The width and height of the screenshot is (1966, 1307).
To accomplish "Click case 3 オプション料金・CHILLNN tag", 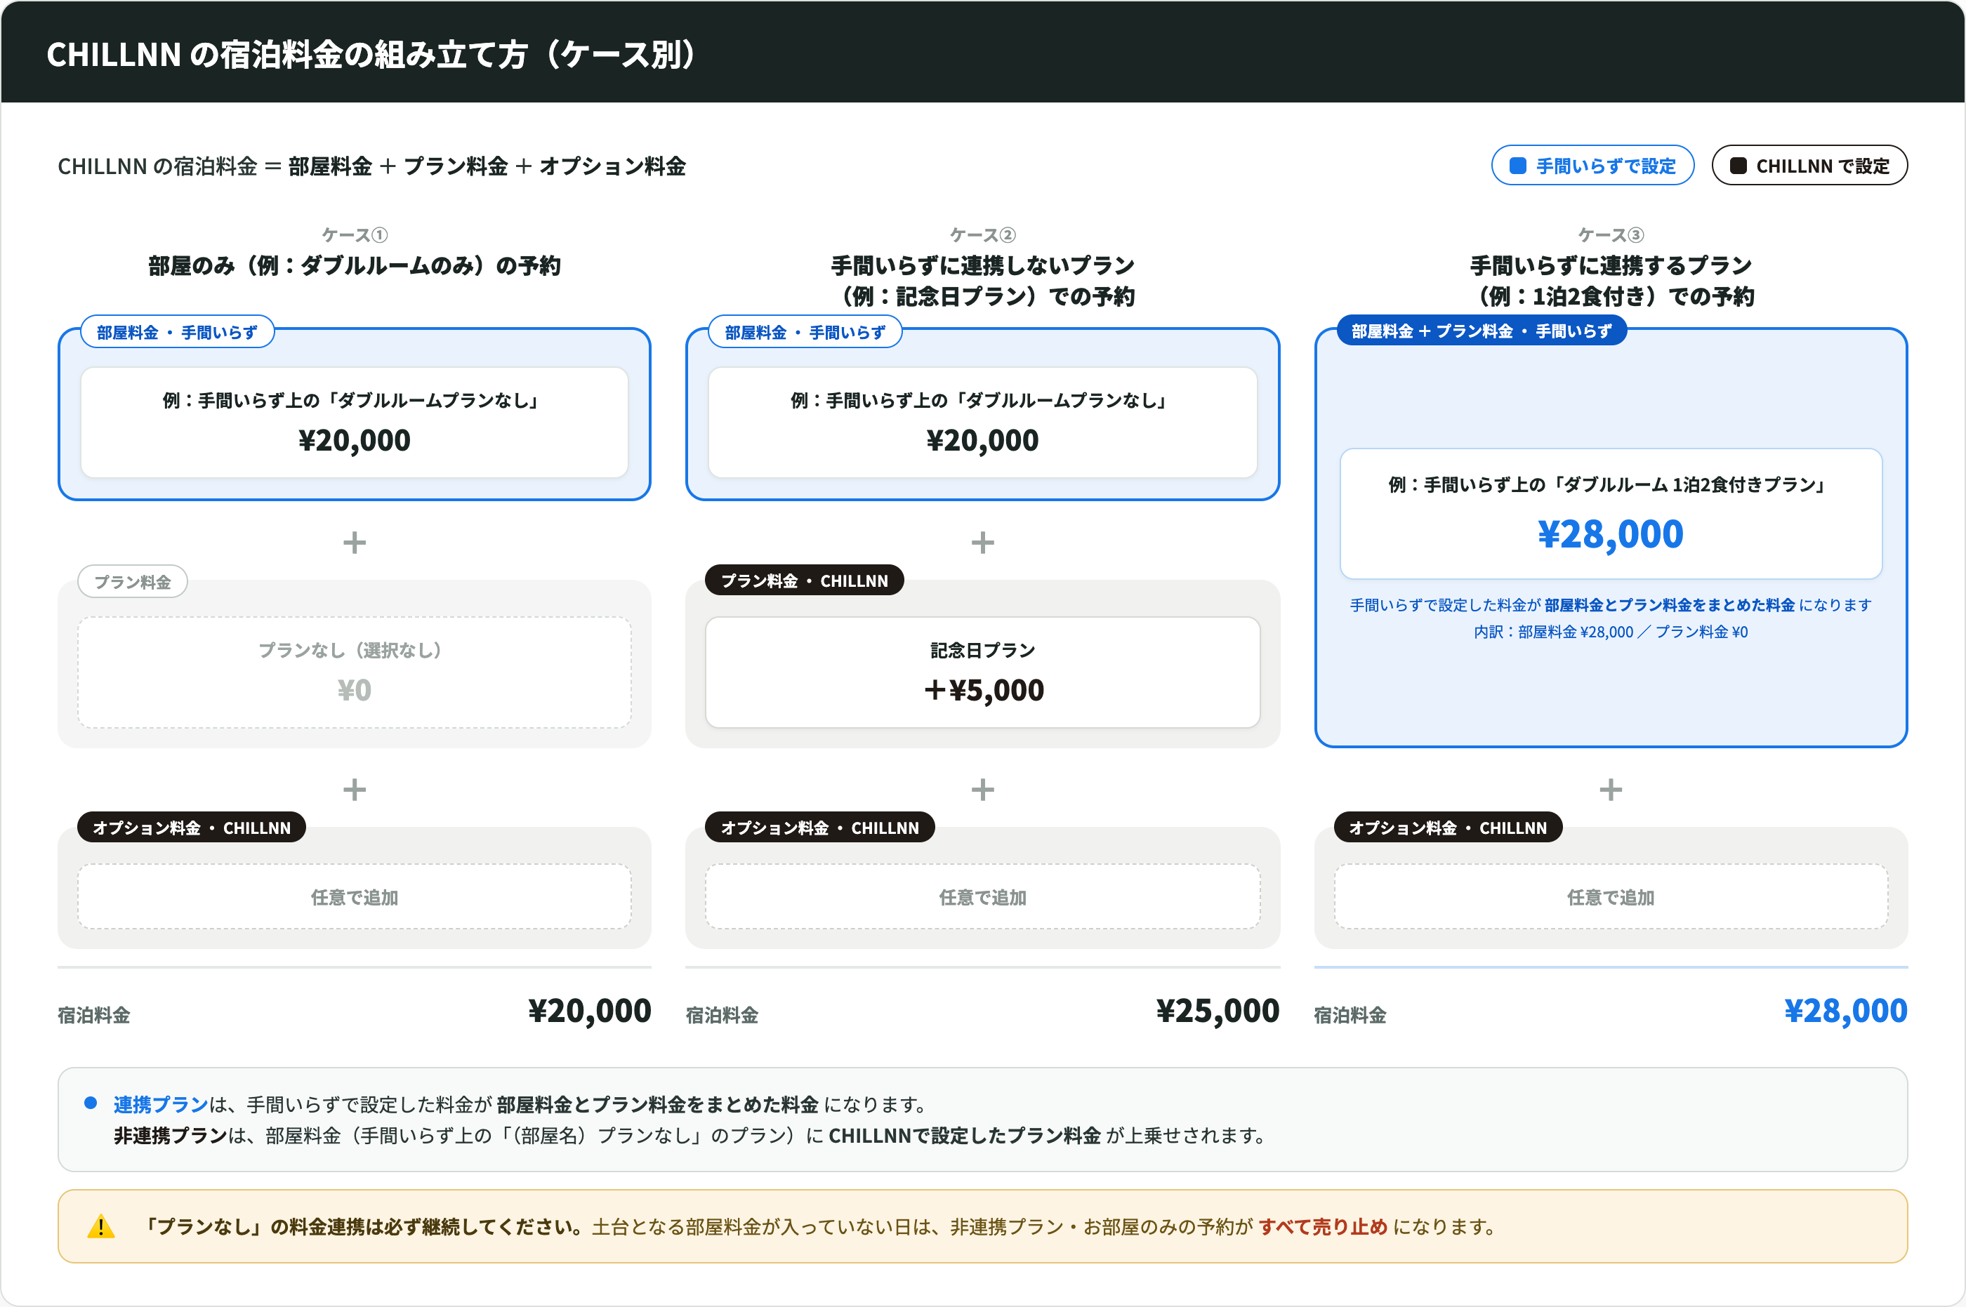I will (1447, 827).
